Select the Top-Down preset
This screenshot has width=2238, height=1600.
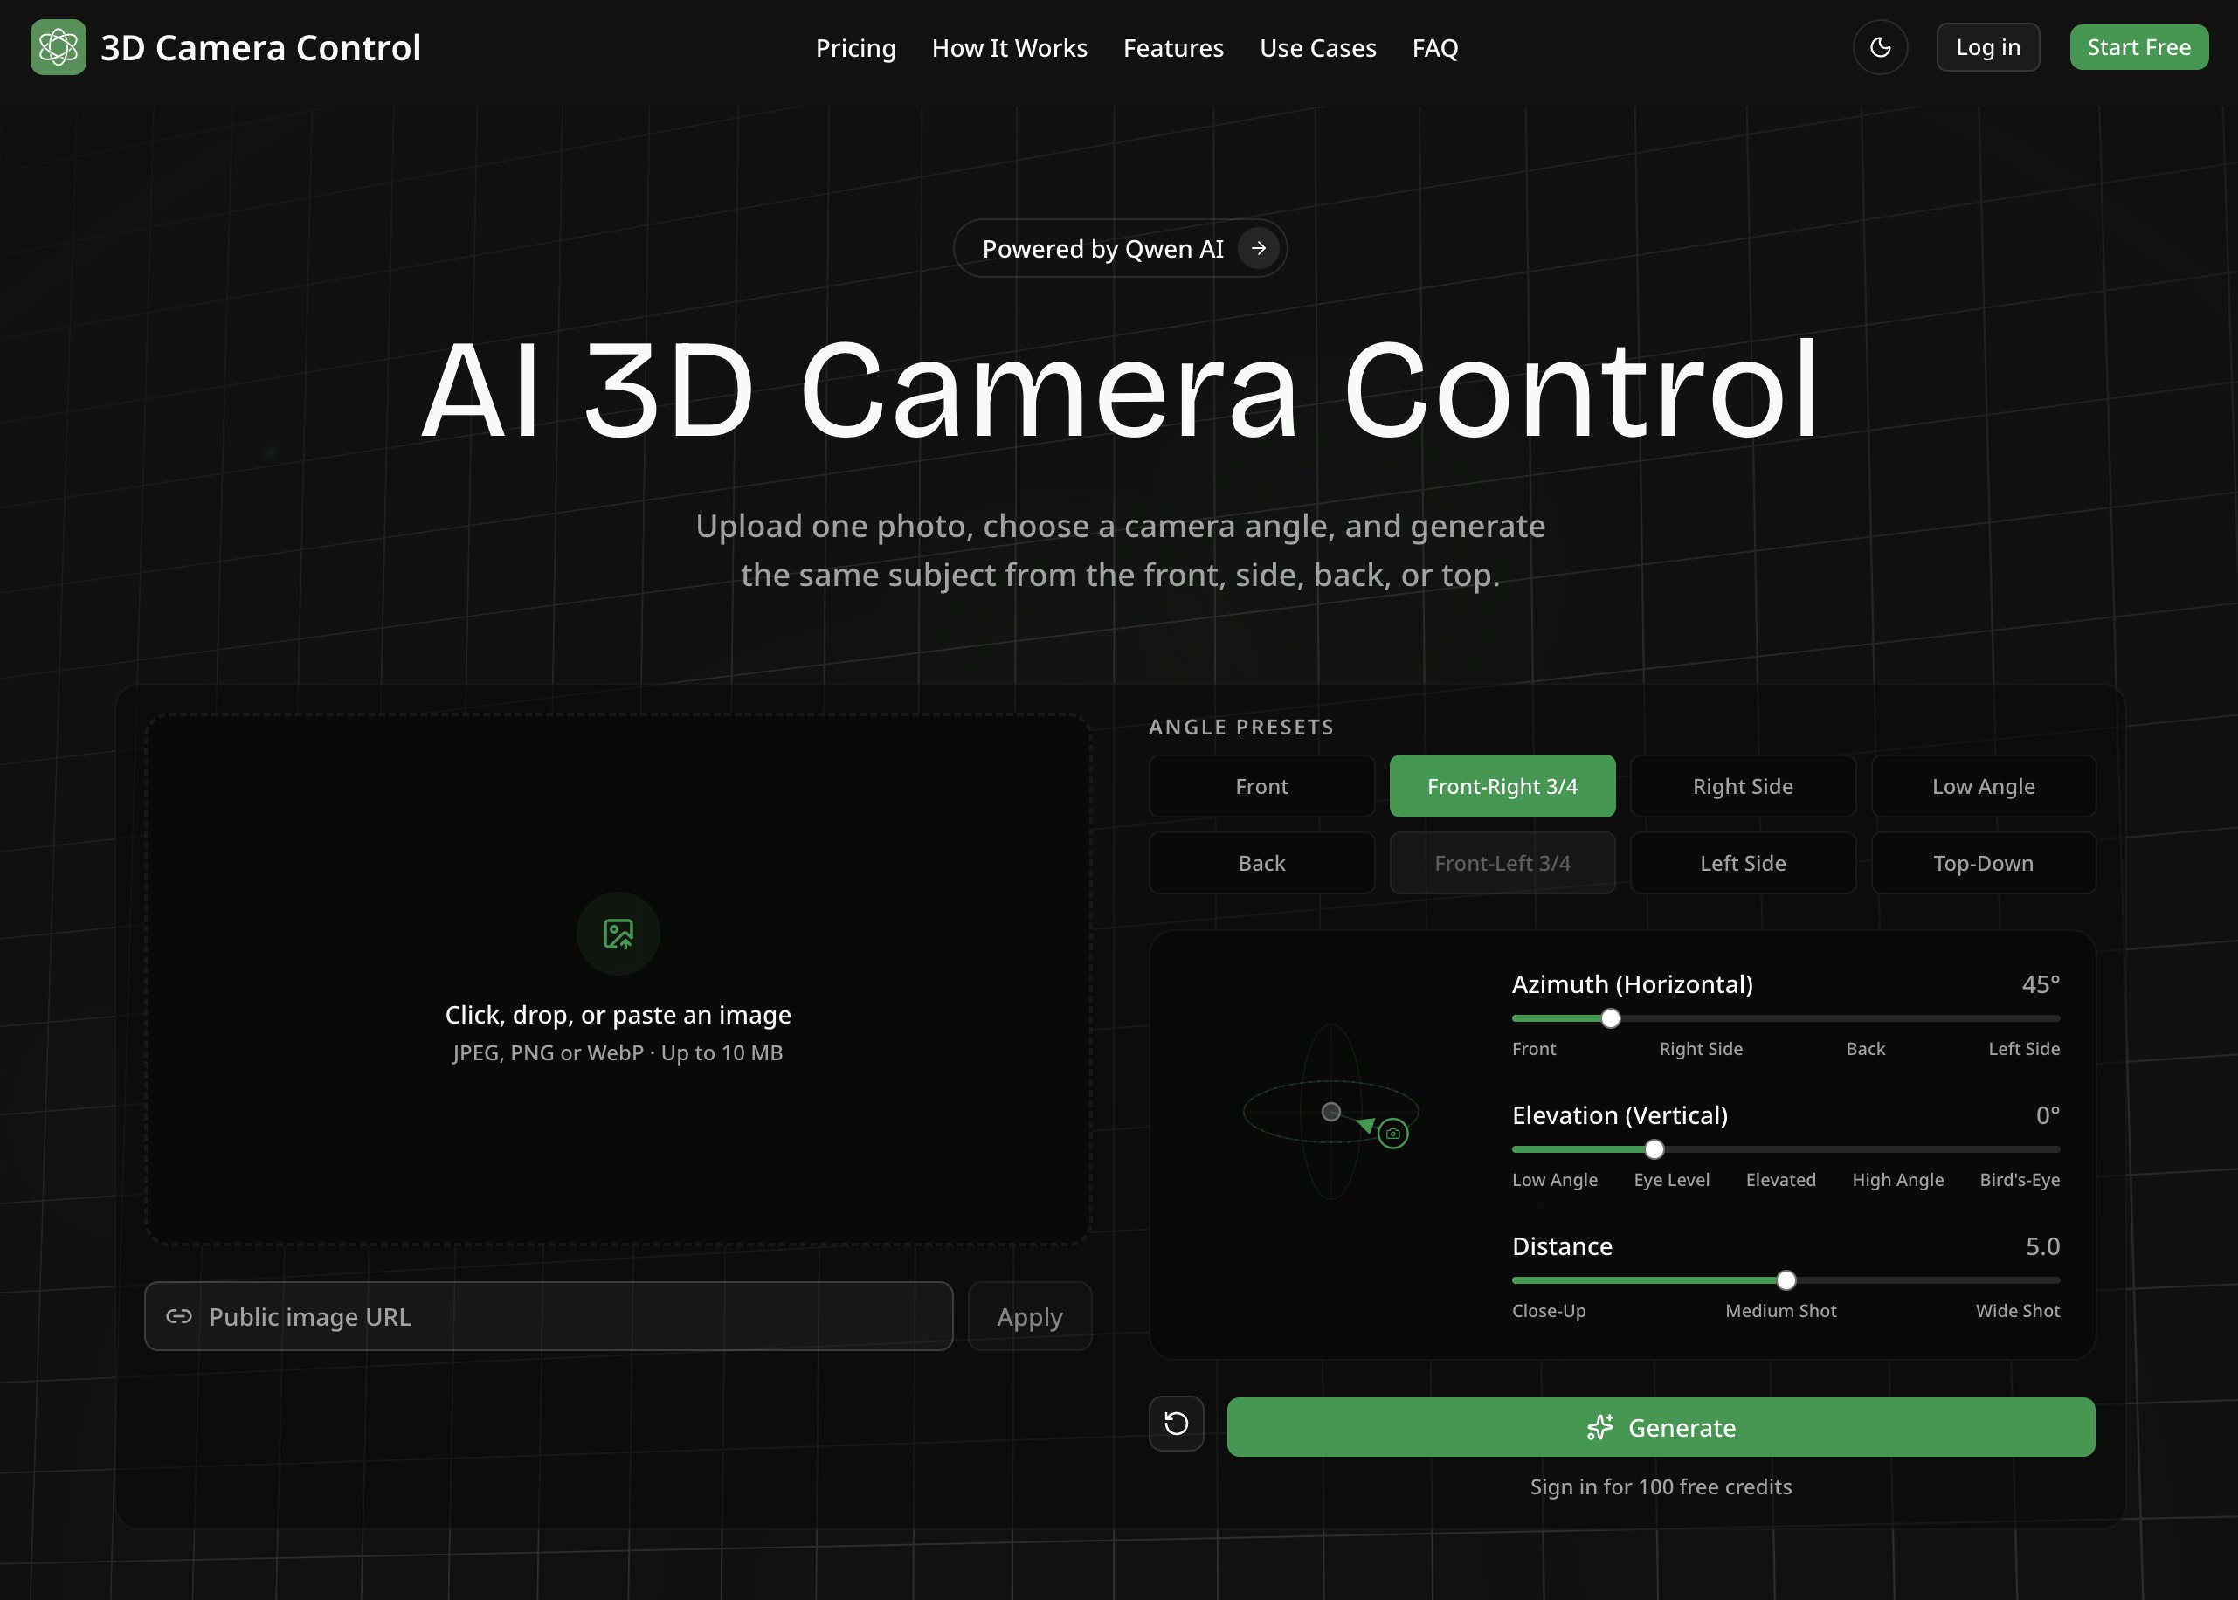click(x=1983, y=863)
